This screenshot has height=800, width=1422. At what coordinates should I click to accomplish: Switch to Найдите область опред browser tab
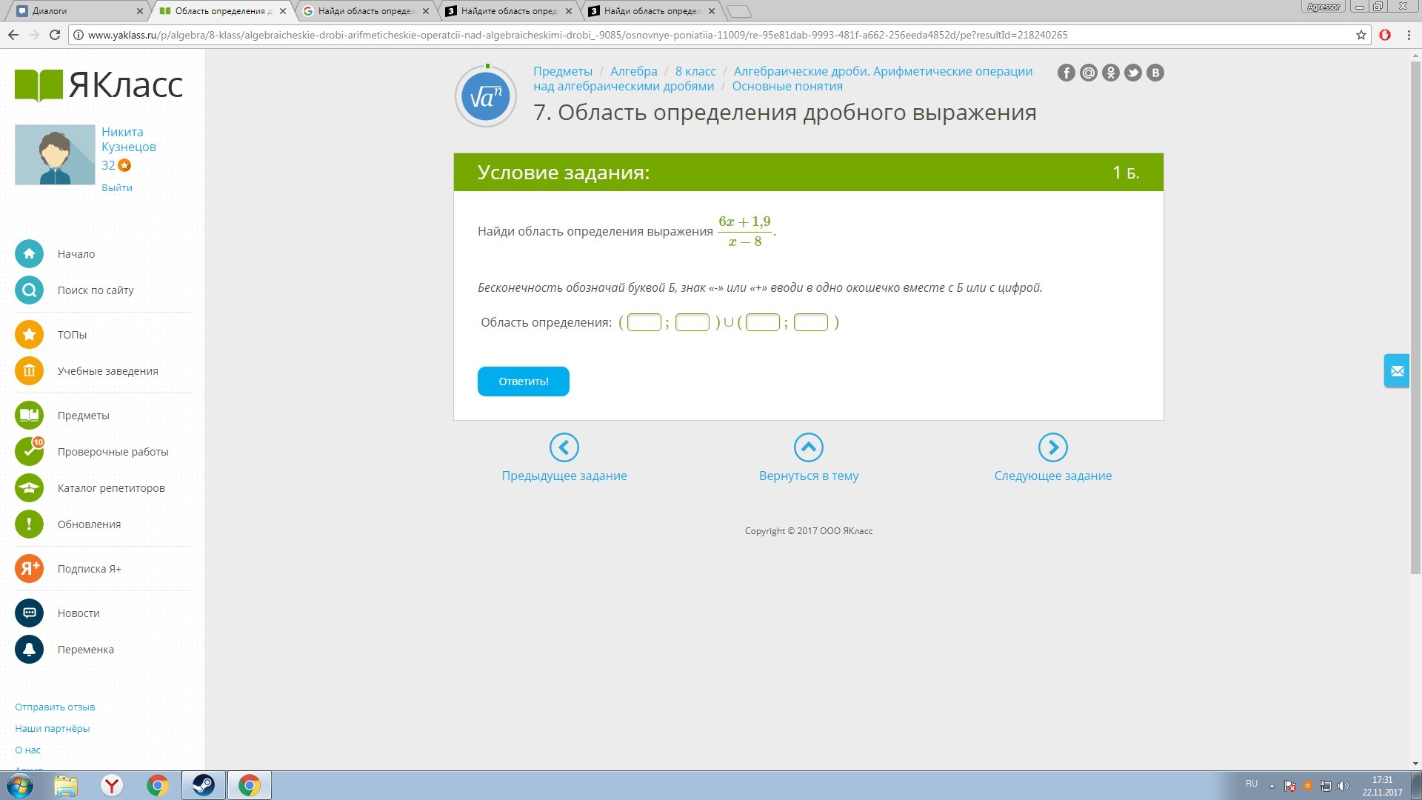508,11
